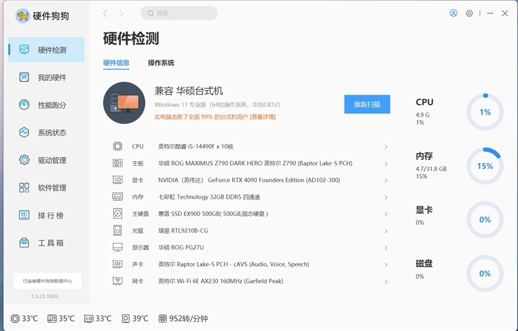Open 我的硬件 in the sidebar
The width and height of the screenshot is (518, 331).
point(46,77)
